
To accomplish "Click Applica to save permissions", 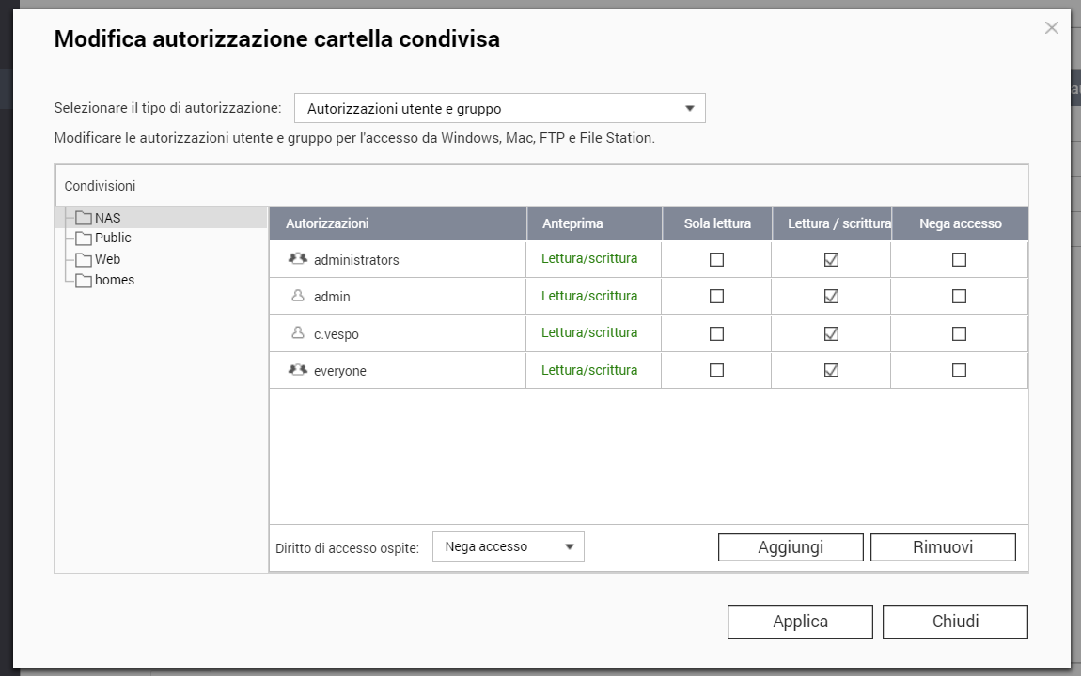I will 800,622.
